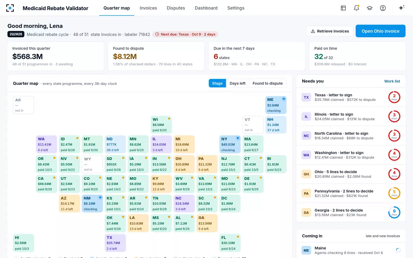The image size is (413, 258).
Task: Open notifications bell
Action: (356, 8)
